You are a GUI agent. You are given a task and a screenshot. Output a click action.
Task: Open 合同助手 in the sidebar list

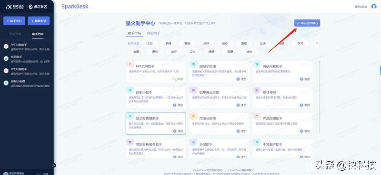(x=27, y=59)
